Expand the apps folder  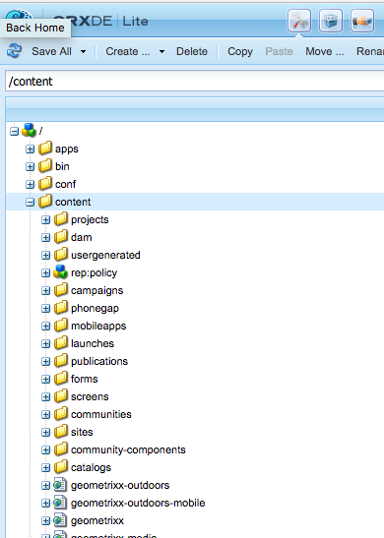[x=30, y=149]
